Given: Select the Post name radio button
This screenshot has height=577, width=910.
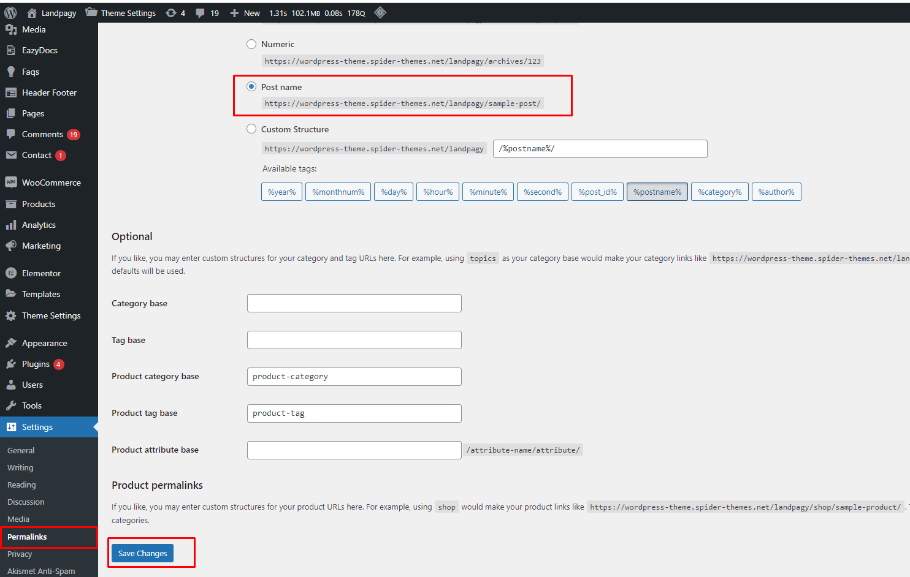Looking at the screenshot, I should click(251, 87).
